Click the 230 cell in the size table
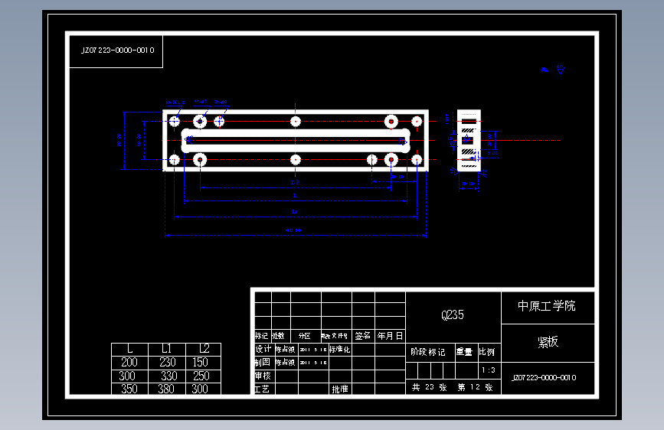The width and height of the screenshot is (664, 430). (x=167, y=362)
